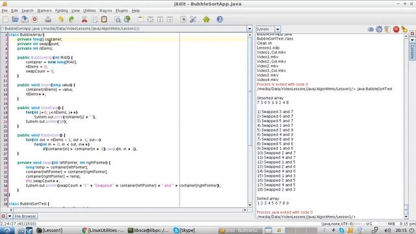Open Plugin Manager with green icon
Viewport: 416px width, 234px height.
tap(207, 19)
